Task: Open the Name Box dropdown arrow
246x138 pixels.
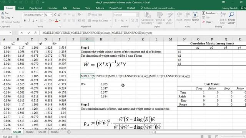Action: (x=10, y=33)
